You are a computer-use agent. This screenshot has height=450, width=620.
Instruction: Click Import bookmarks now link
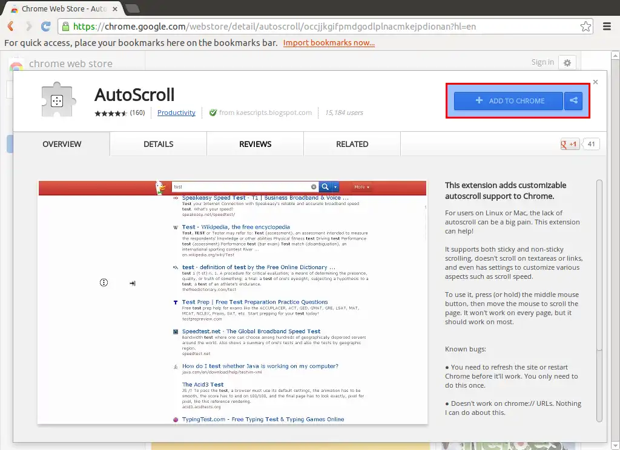[329, 43]
